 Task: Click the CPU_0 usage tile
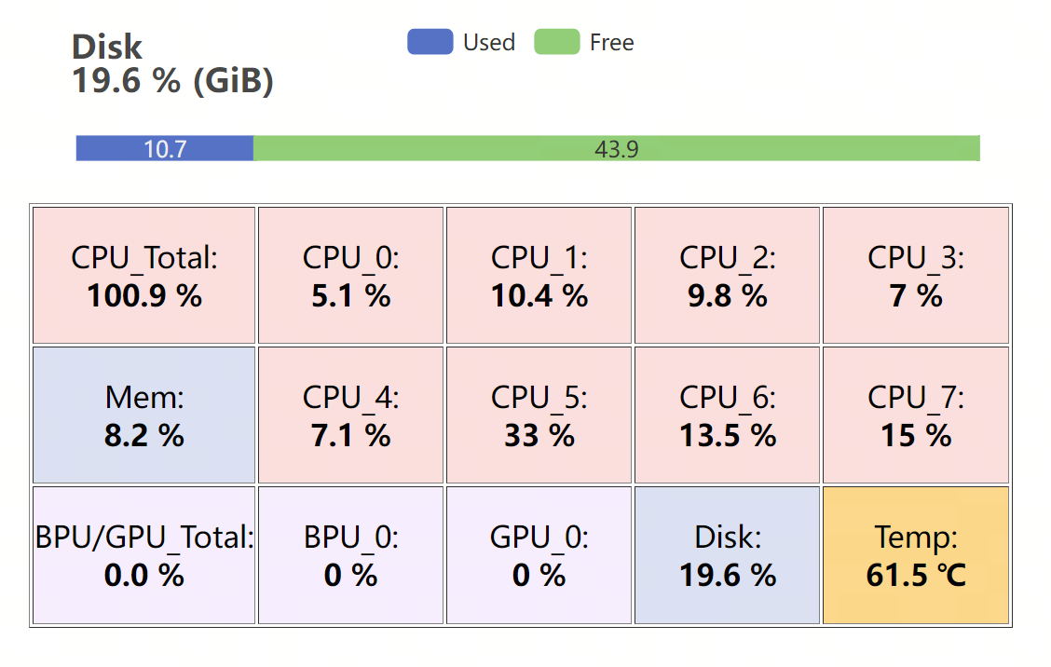pyautogui.click(x=350, y=275)
